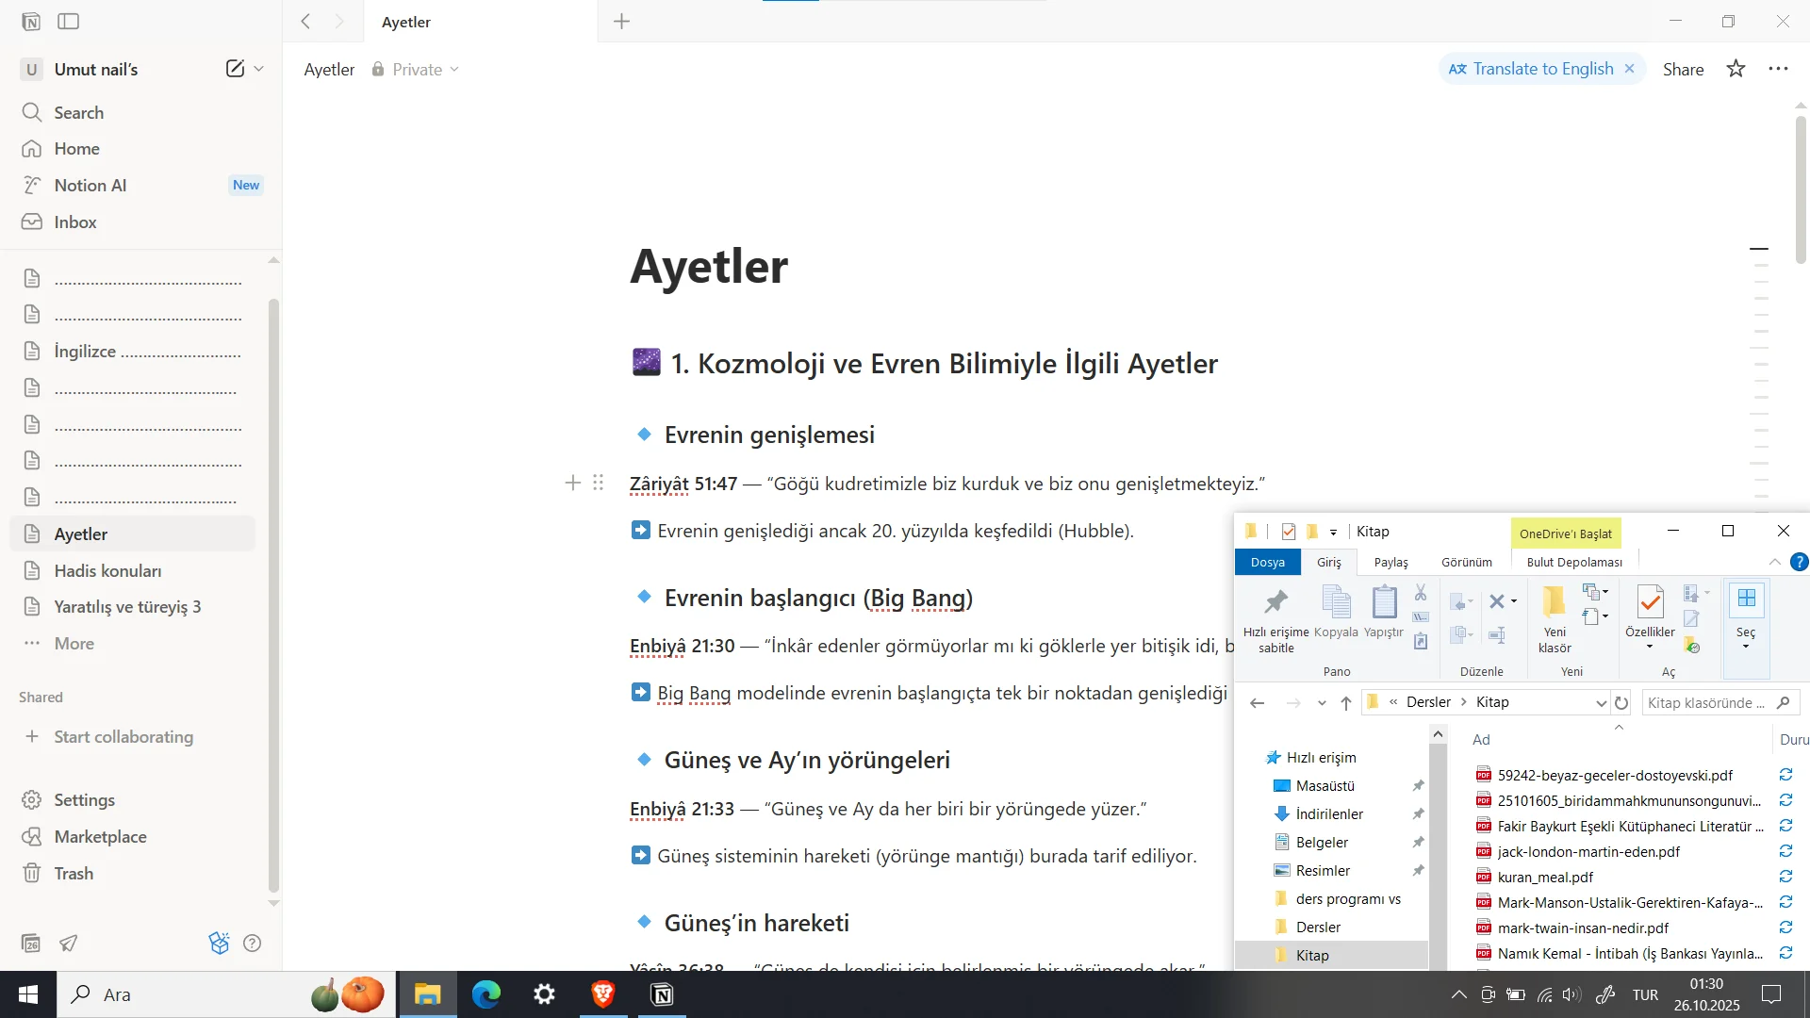The width and height of the screenshot is (1810, 1018).
Task: Toggle the checkmark in Explorer quick access toolbar
Action: pos(1289,531)
